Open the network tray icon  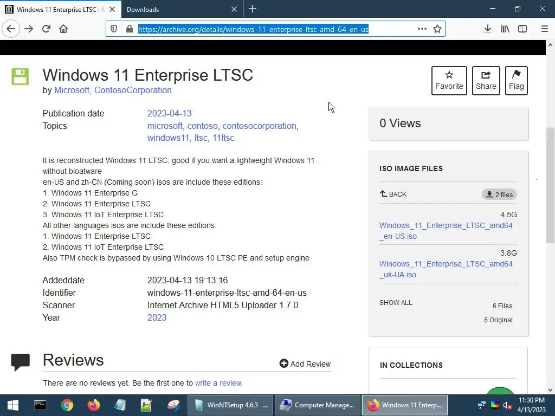[482, 405]
